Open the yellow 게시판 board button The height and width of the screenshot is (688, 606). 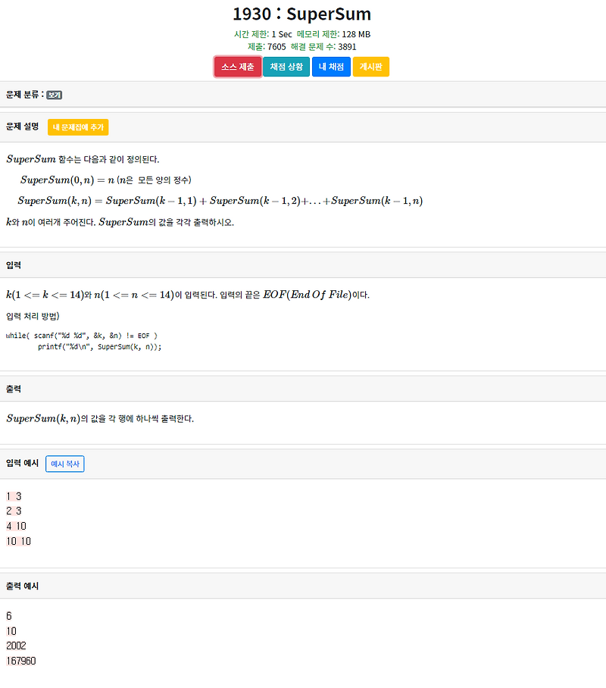[370, 67]
